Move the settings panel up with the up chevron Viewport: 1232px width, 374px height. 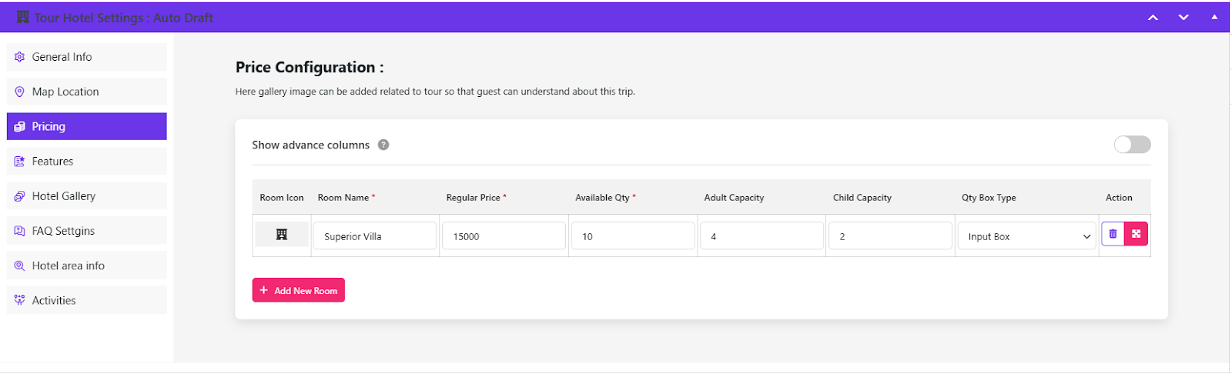1153,17
